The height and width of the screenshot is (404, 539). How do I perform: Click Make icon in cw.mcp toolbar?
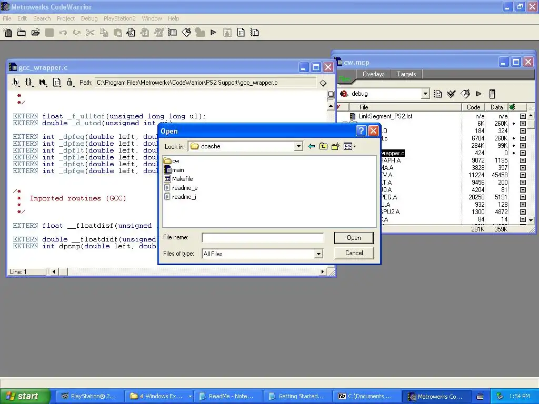[x=465, y=94]
